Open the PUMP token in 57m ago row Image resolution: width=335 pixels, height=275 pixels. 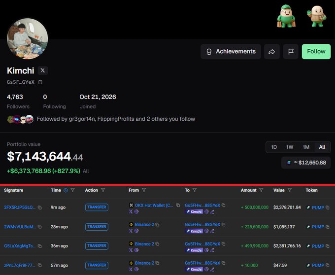coord(318,265)
